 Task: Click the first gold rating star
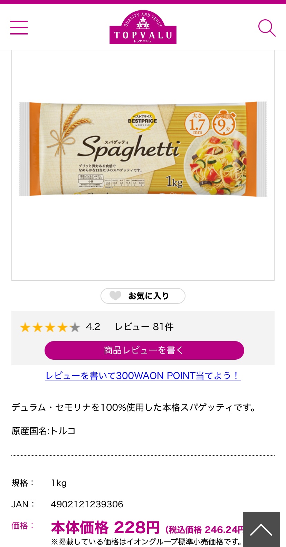point(25,327)
